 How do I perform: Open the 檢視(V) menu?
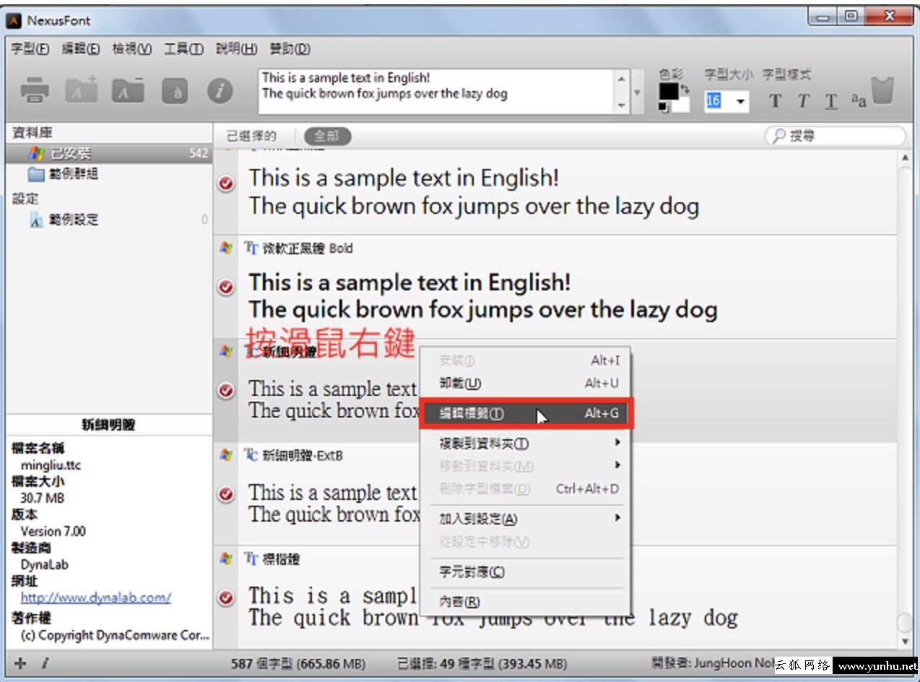(132, 48)
